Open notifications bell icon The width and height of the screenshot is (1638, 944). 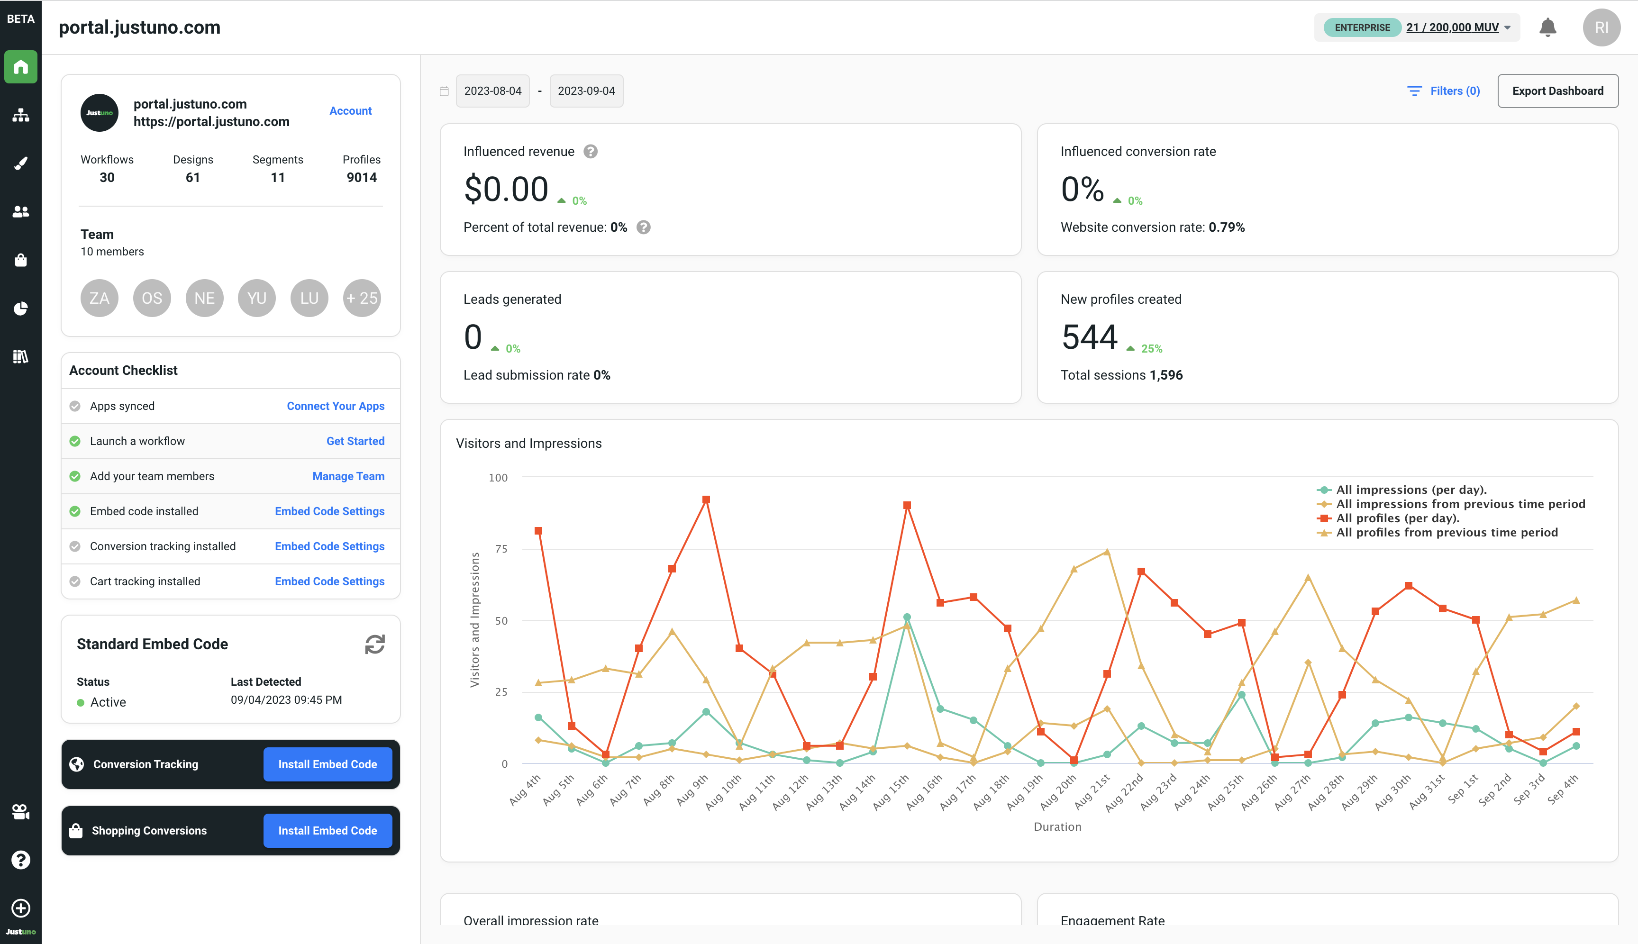[x=1547, y=27]
